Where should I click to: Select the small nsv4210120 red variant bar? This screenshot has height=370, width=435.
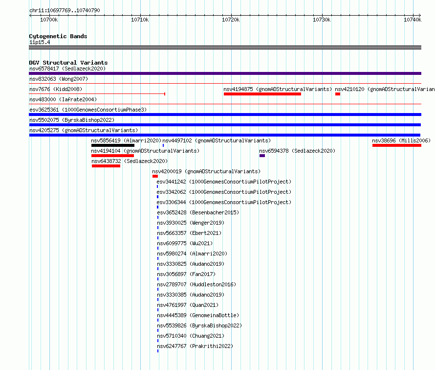pos(338,94)
